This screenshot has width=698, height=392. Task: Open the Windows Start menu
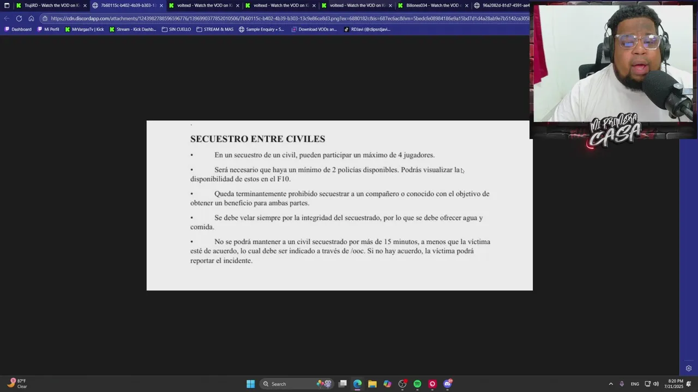(x=250, y=384)
